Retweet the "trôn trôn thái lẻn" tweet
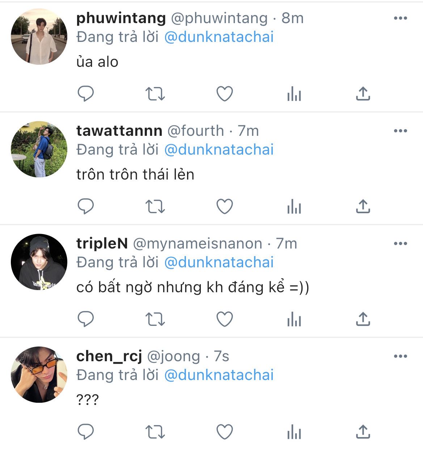This screenshot has width=423, height=449. 155,207
